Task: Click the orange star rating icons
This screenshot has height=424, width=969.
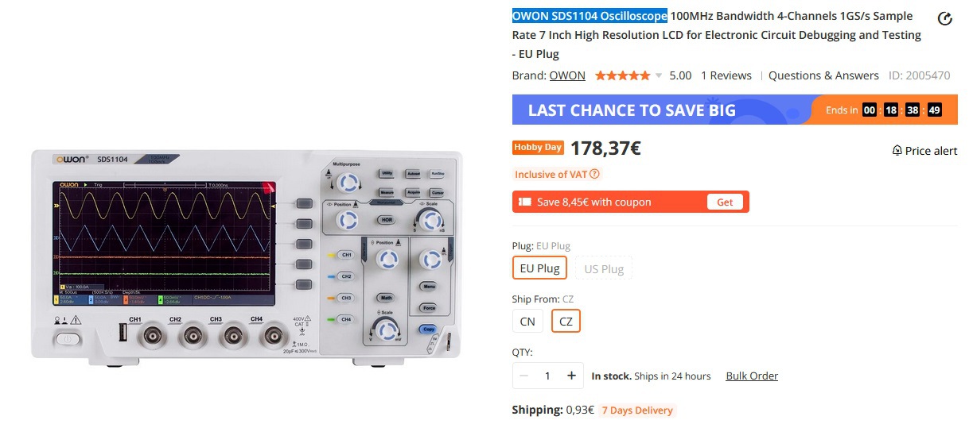Action: click(622, 75)
